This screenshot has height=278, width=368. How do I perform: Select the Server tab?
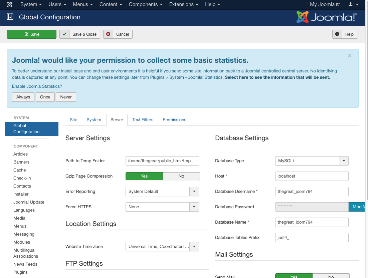[117, 120]
